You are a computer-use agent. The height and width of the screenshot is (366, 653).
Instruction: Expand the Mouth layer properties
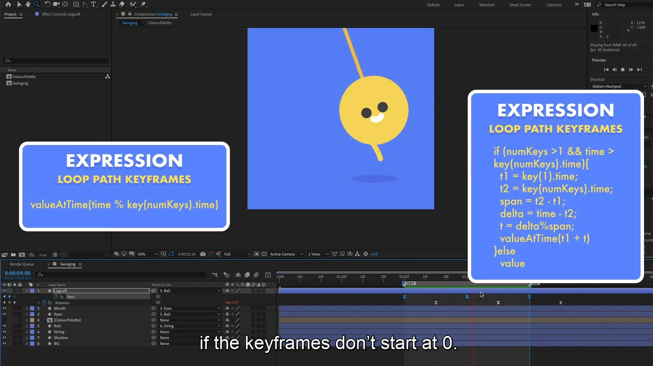point(27,308)
